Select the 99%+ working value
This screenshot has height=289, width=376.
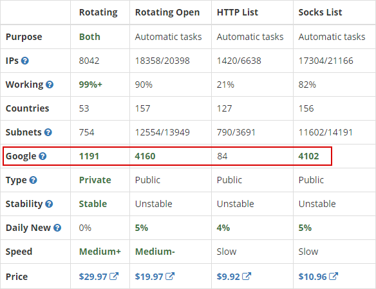91,85
